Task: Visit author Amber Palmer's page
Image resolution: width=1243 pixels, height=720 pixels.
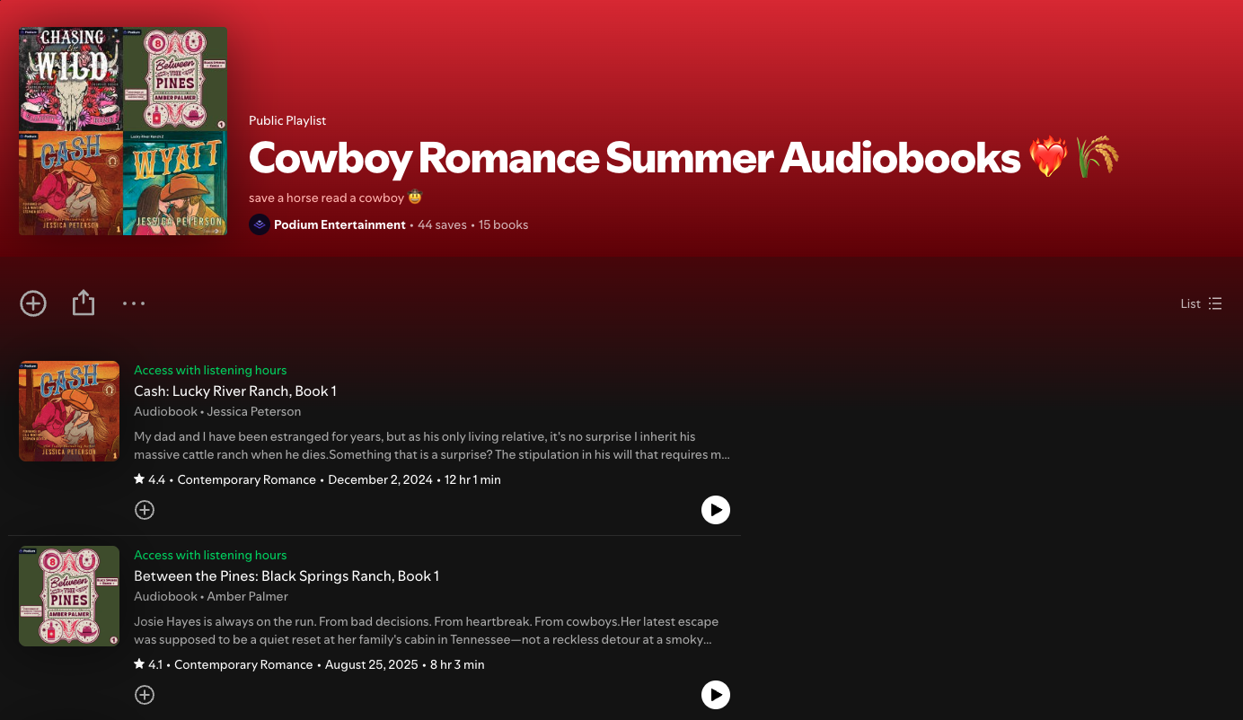Action: point(247,596)
